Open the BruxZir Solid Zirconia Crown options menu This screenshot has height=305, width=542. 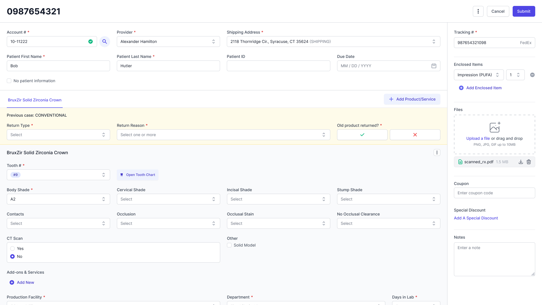437,152
